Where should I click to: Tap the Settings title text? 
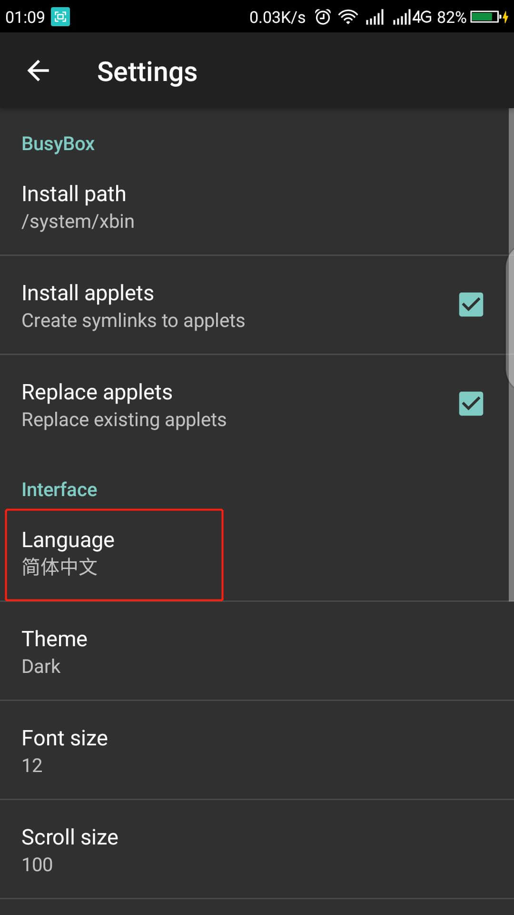(147, 72)
